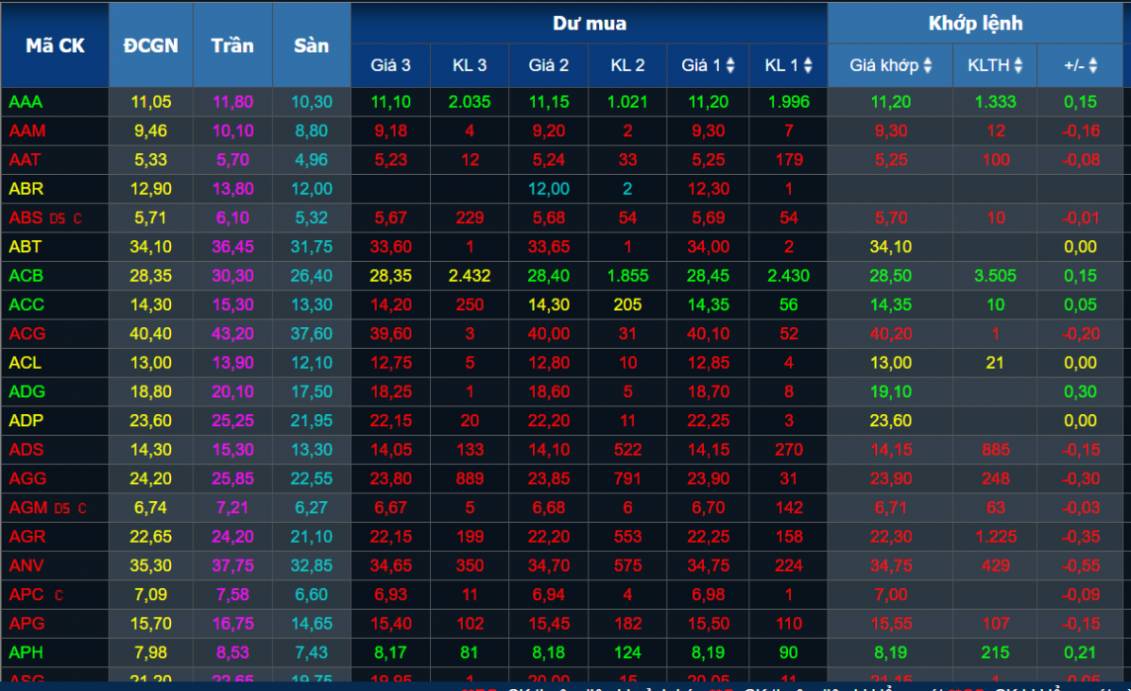
Task: Click the KLTH column sort arrows
Action: pos(1017,66)
